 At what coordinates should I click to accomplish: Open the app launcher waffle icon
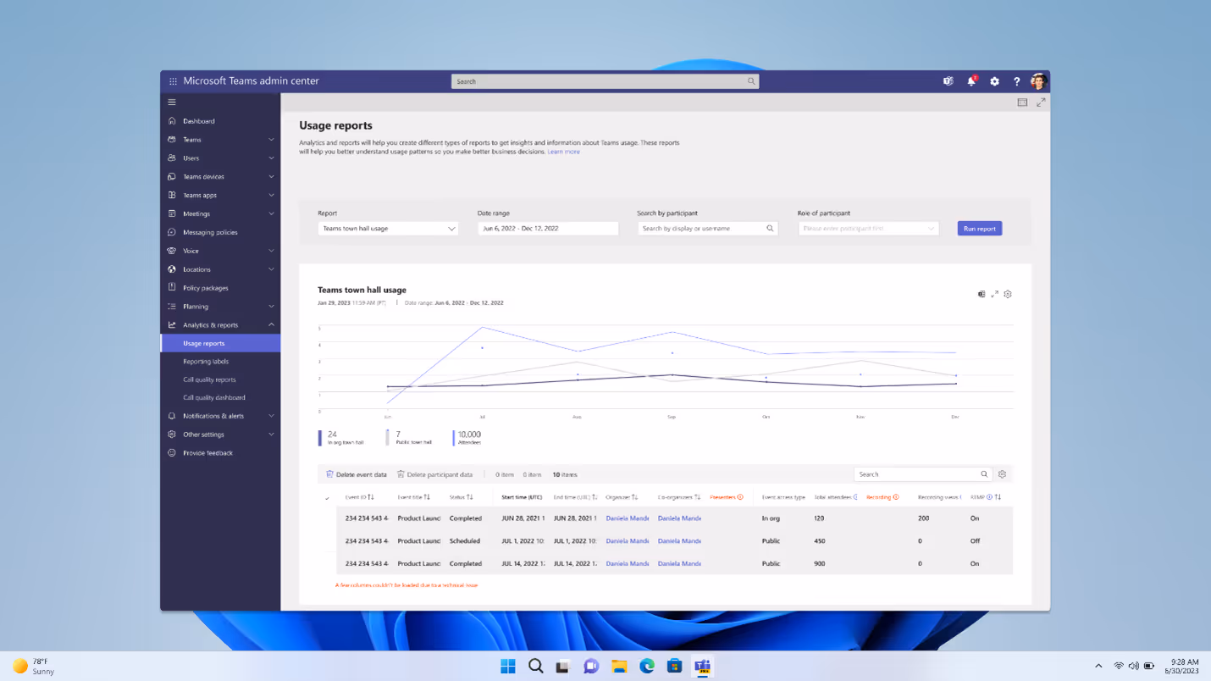pyautogui.click(x=173, y=81)
